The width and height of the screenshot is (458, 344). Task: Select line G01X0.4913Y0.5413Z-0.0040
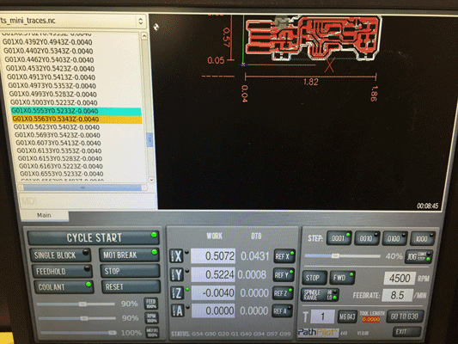tap(51, 77)
